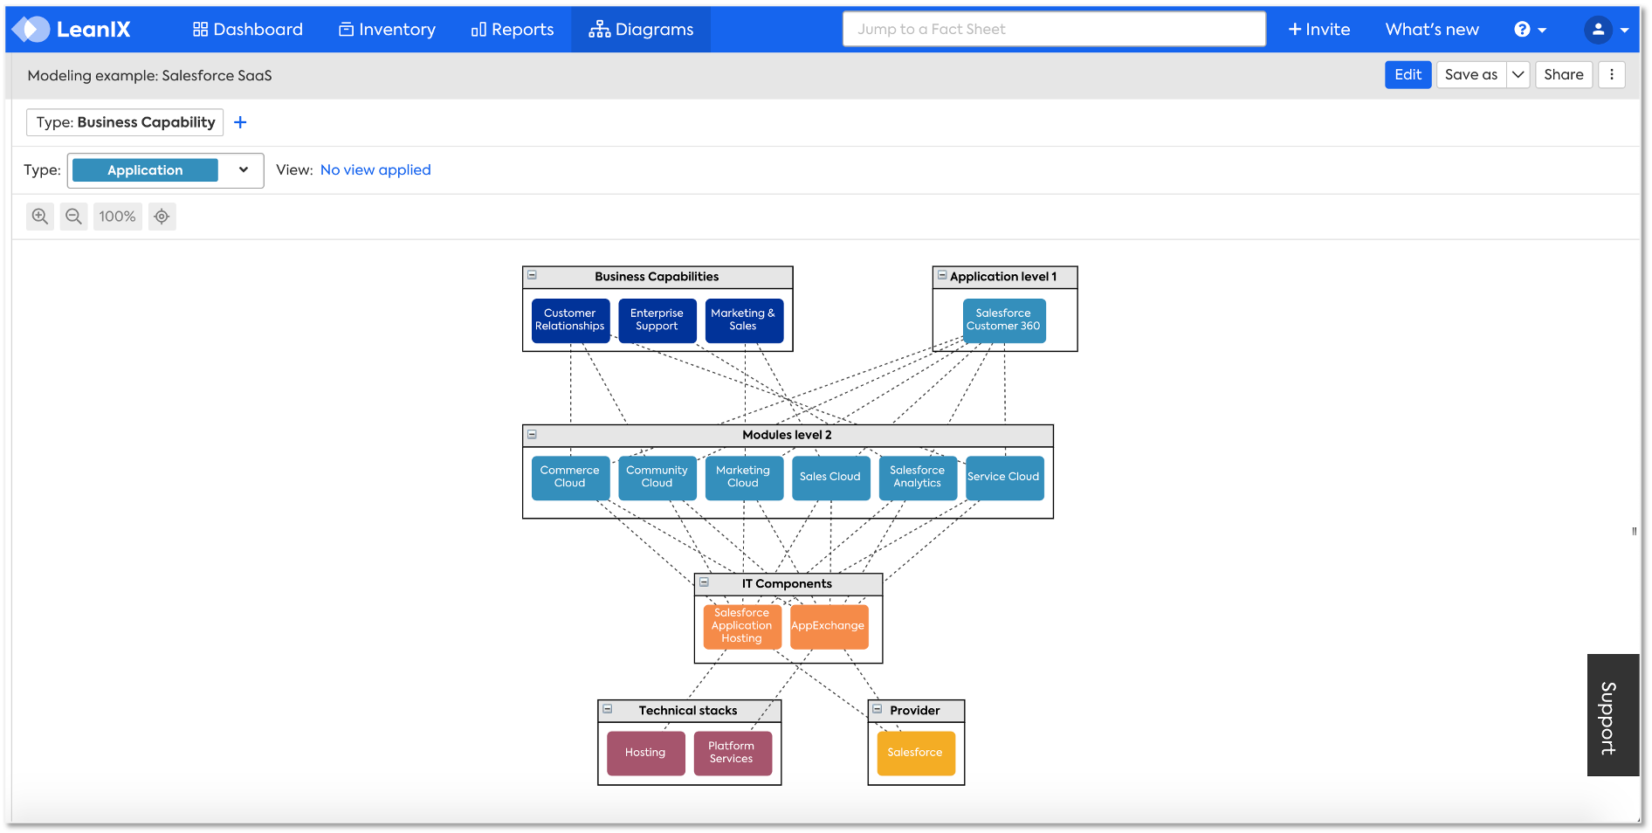Click the No view applied link
Image resolution: width=1652 pixels, height=833 pixels.
tap(375, 170)
